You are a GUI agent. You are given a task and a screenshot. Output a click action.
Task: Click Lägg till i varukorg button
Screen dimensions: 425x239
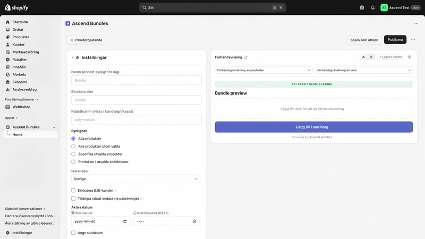point(314,127)
